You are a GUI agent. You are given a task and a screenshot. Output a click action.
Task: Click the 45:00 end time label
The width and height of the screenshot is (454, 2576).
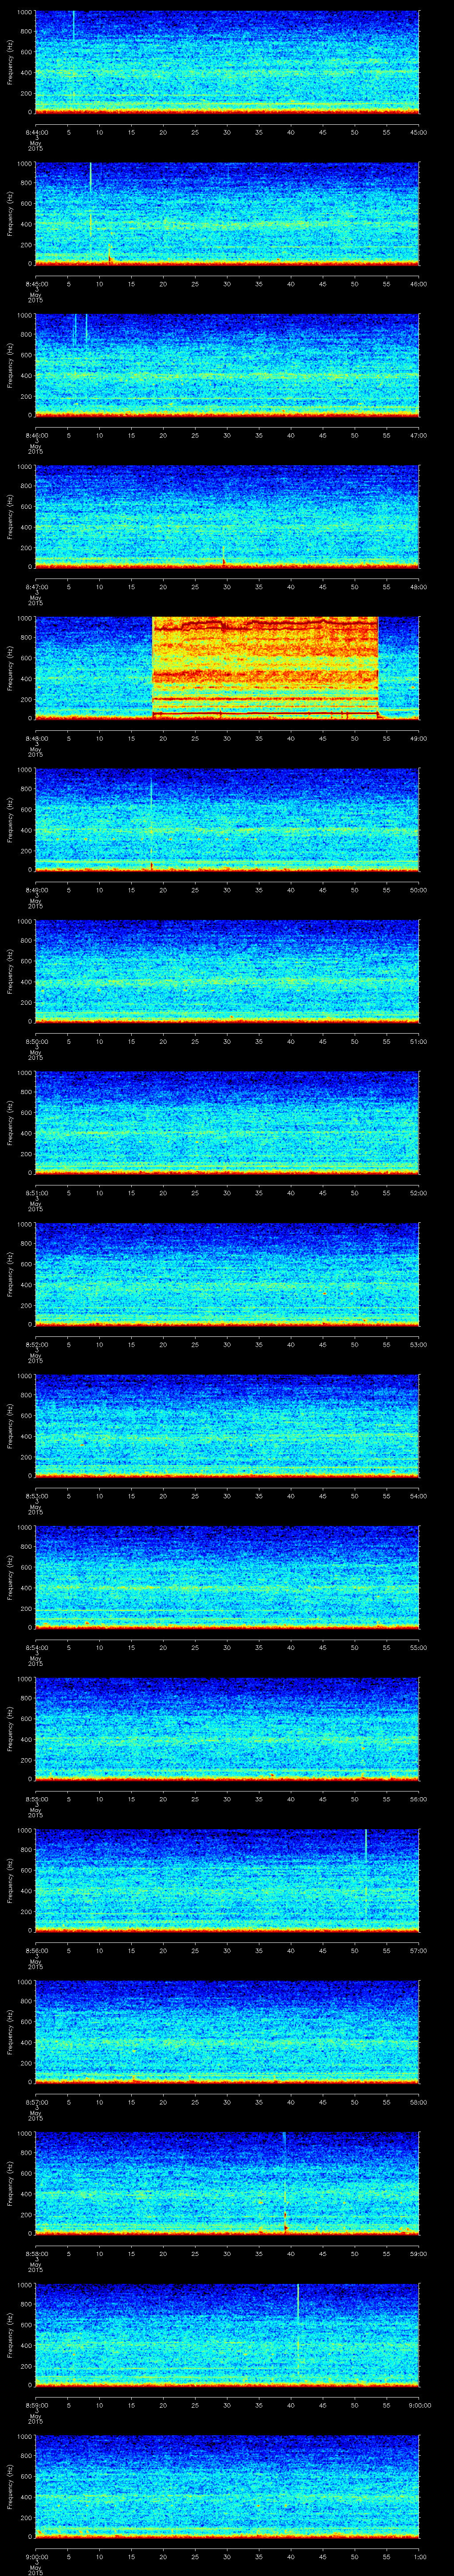(419, 132)
